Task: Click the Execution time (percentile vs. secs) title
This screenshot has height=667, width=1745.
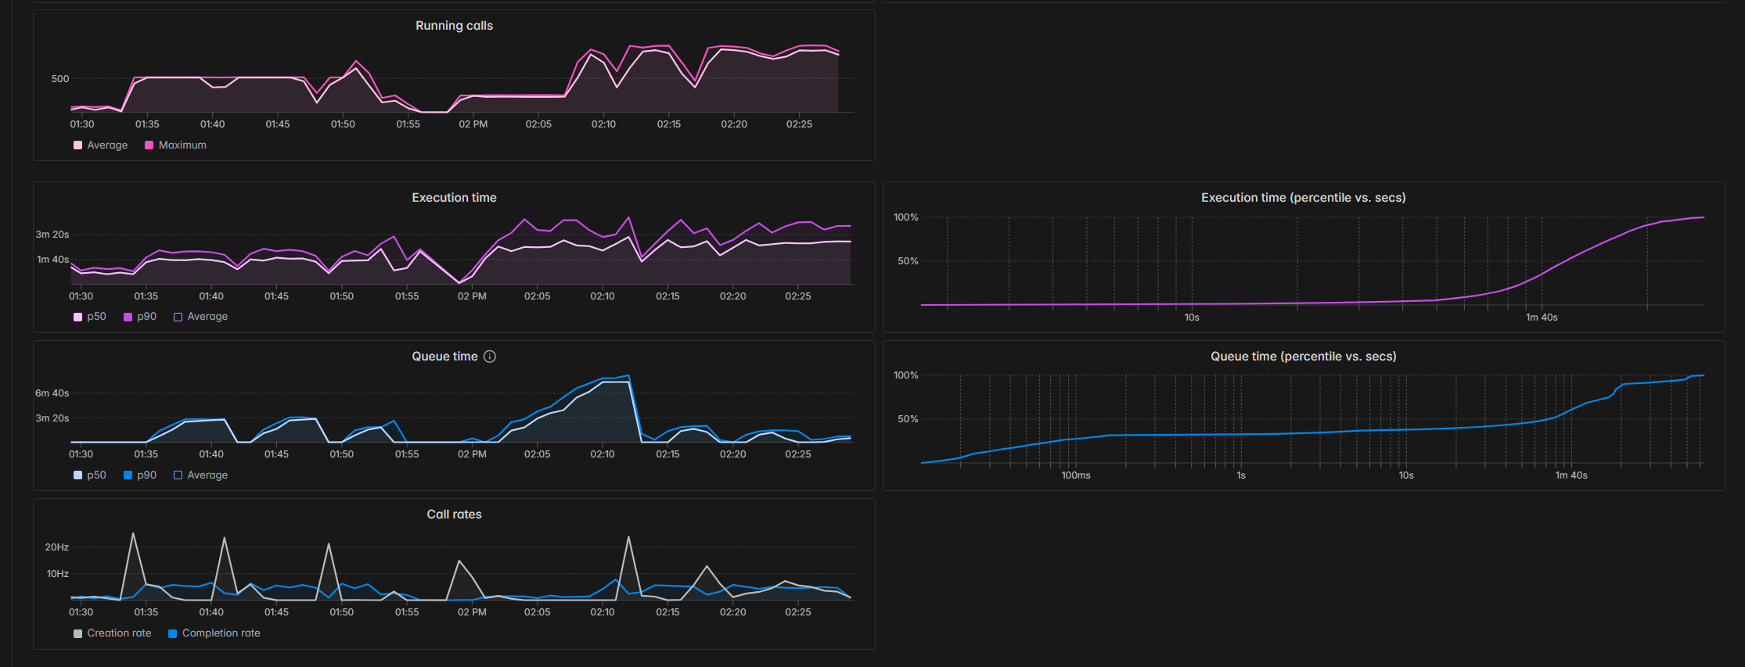Action: 1303,198
